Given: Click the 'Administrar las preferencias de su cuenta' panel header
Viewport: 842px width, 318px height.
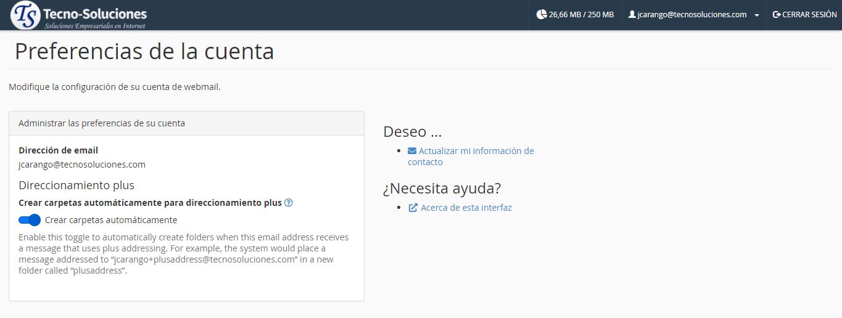Looking at the screenshot, I should tap(102, 123).
